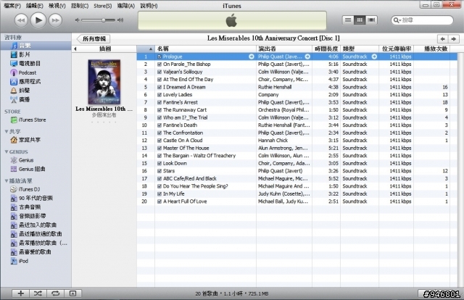Open the iPod playlist
The image size is (464, 300).
tap(20, 261)
